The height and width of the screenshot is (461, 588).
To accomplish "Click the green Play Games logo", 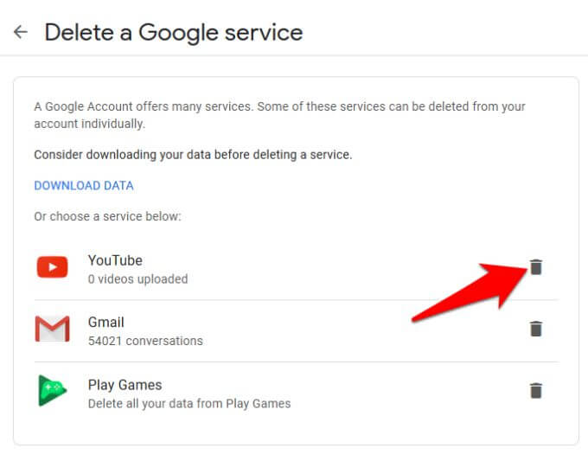I will click(52, 391).
